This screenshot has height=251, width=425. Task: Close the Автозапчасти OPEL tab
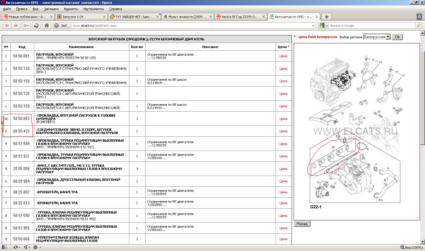click(x=317, y=17)
